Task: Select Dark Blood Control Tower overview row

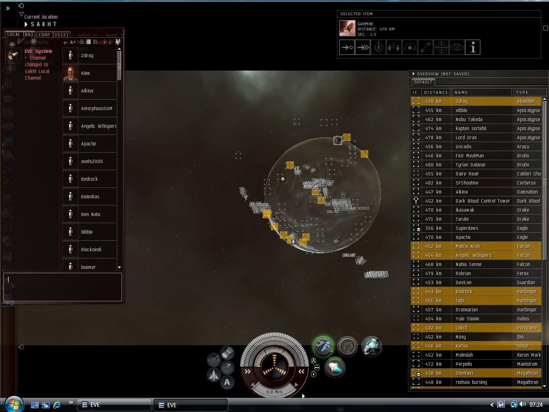Action: [x=476, y=201]
